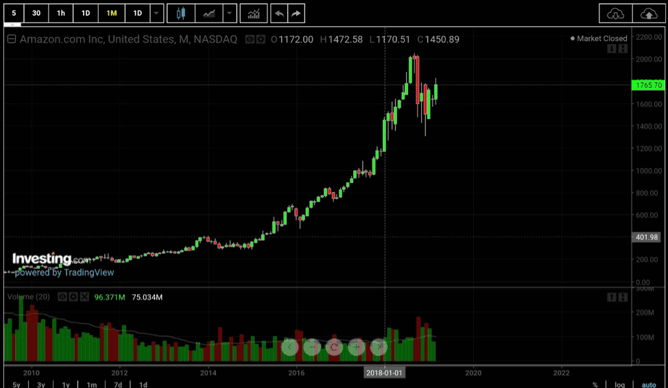The image size is (668, 388).
Task: Toggle the auto scale option
Action: pos(648,385)
